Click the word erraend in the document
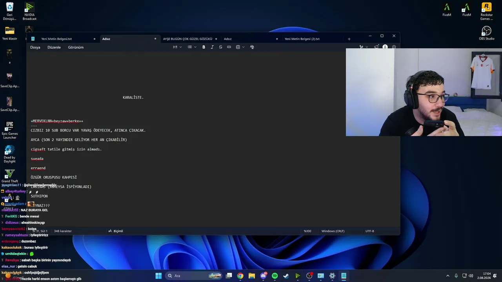 click(38, 168)
